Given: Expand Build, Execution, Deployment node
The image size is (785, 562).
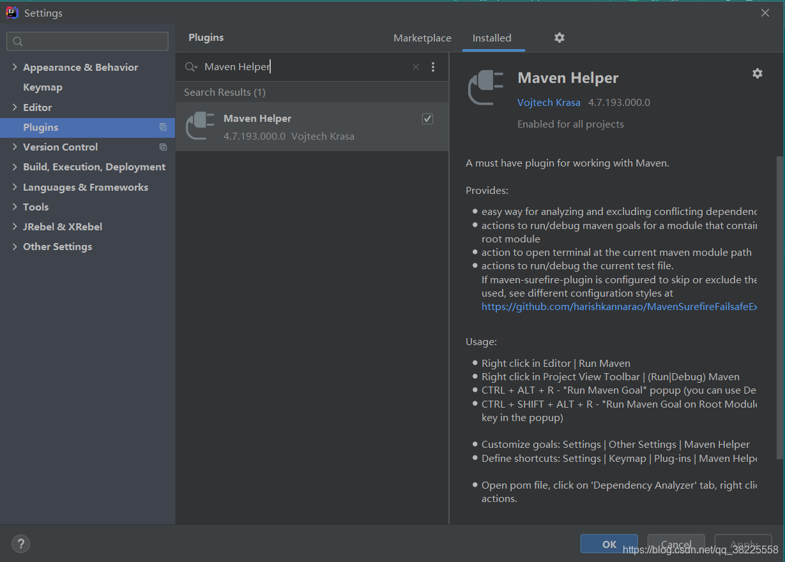Looking at the screenshot, I should click(15, 167).
